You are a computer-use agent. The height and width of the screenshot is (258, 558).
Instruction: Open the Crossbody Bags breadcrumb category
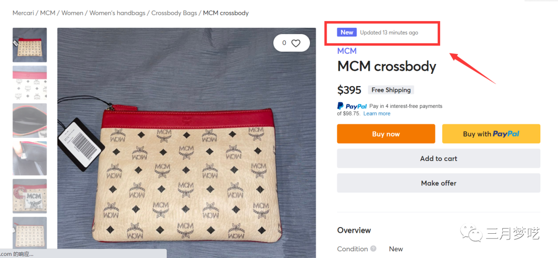pyautogui.click(x=174, y=13)
